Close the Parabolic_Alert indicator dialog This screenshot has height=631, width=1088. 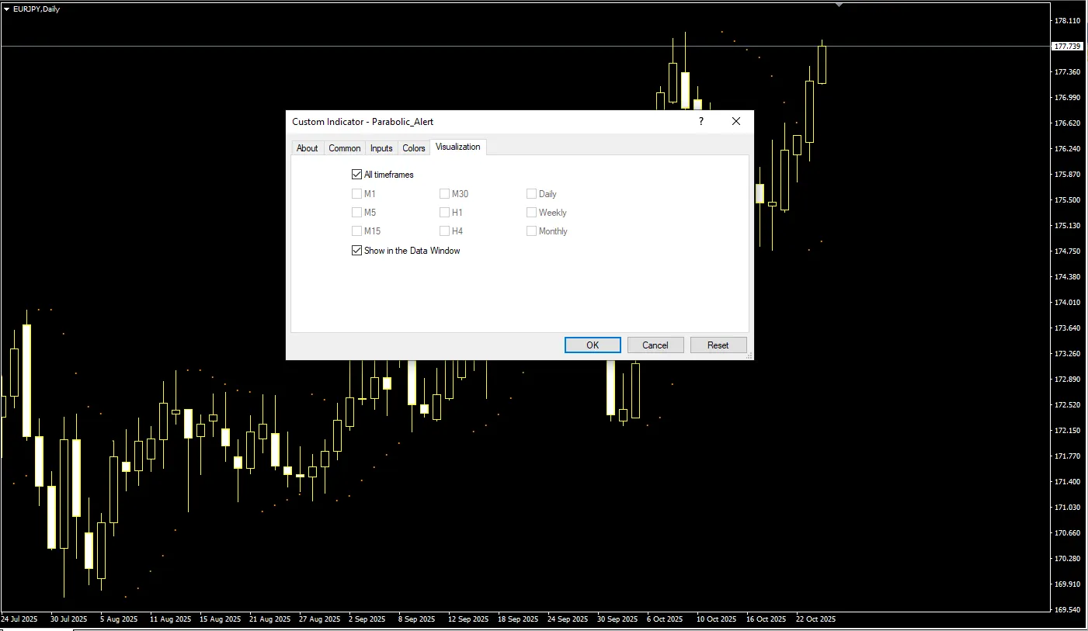pos(736,121)
